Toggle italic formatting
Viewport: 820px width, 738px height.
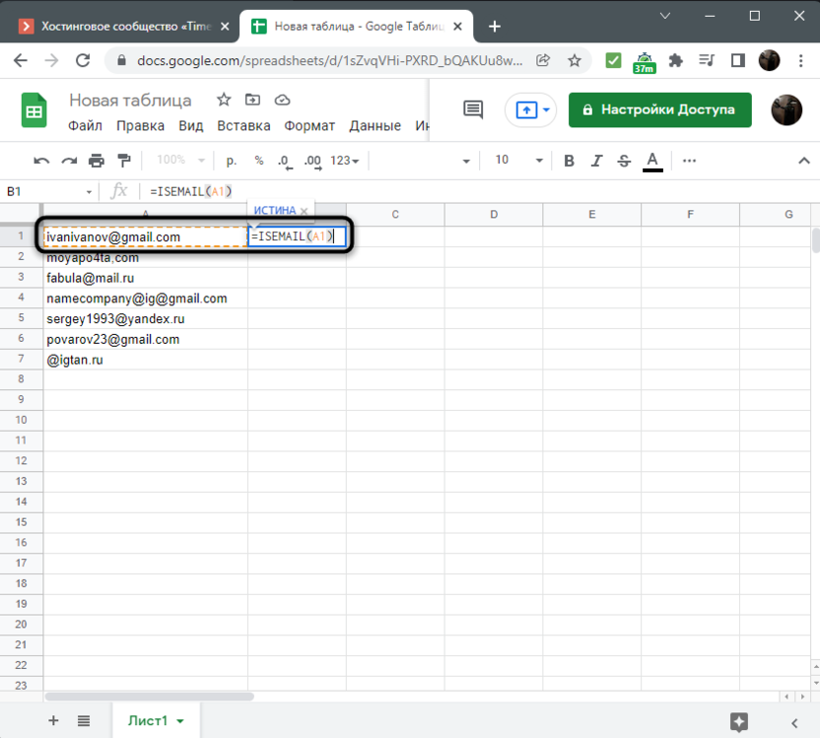596,161
